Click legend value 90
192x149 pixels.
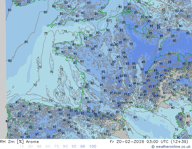[x=65, y=147]
